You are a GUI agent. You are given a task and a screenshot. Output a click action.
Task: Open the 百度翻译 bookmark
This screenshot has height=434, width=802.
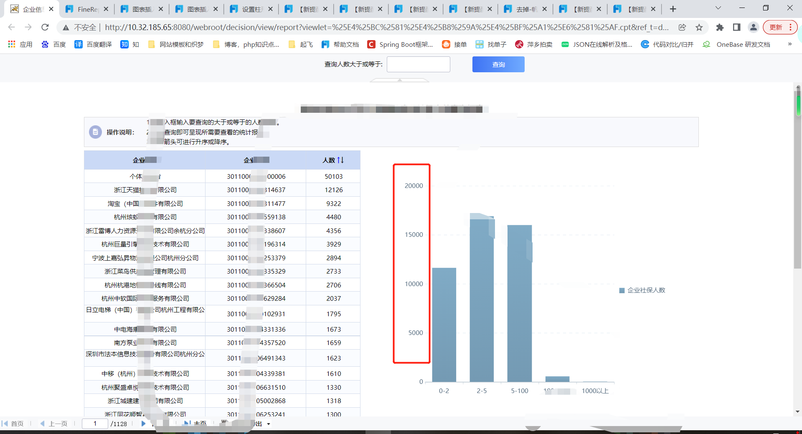click(x=93, y=44)
